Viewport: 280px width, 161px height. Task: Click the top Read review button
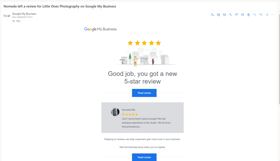click(144, 93)
